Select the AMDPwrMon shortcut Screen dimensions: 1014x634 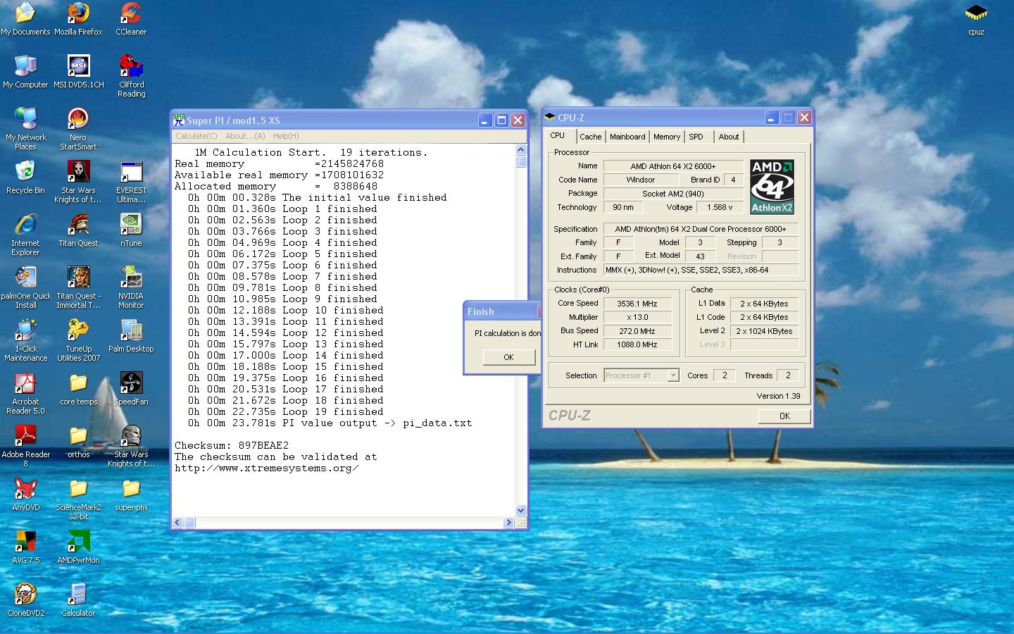(x=78, y=547)
